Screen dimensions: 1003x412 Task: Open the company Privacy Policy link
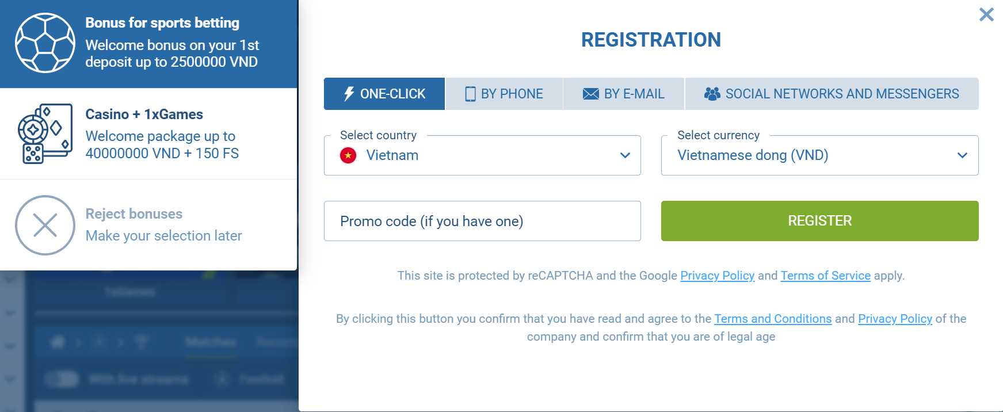pyautogui.click(x=895, y=319)
